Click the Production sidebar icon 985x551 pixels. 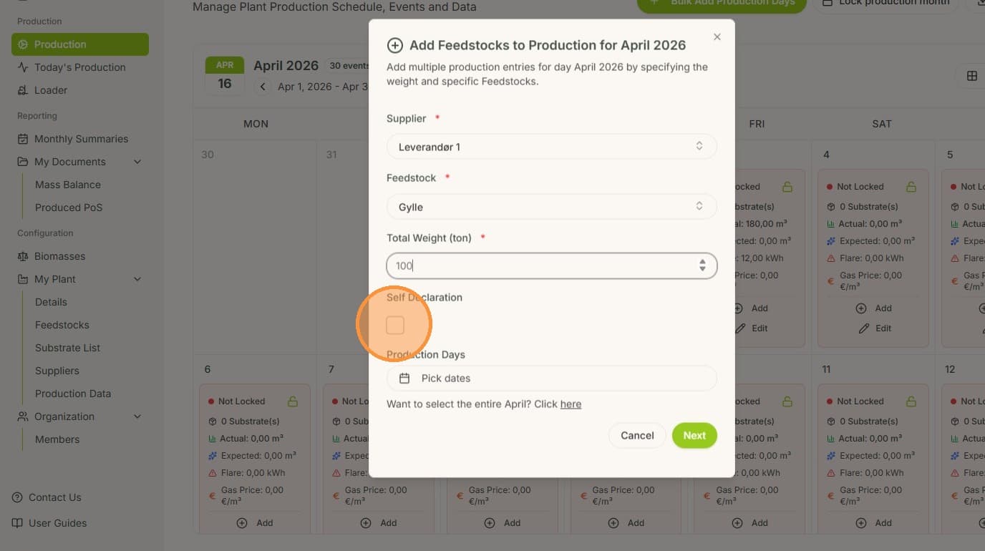23,44
